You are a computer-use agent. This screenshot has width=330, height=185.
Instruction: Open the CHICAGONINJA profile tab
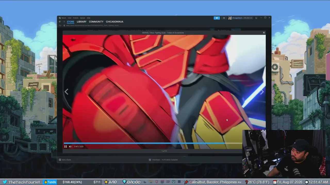point(114,22)
